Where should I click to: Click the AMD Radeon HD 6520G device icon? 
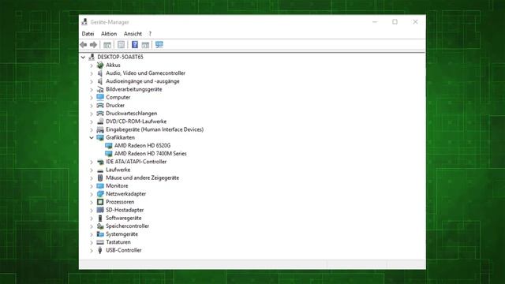109,145
